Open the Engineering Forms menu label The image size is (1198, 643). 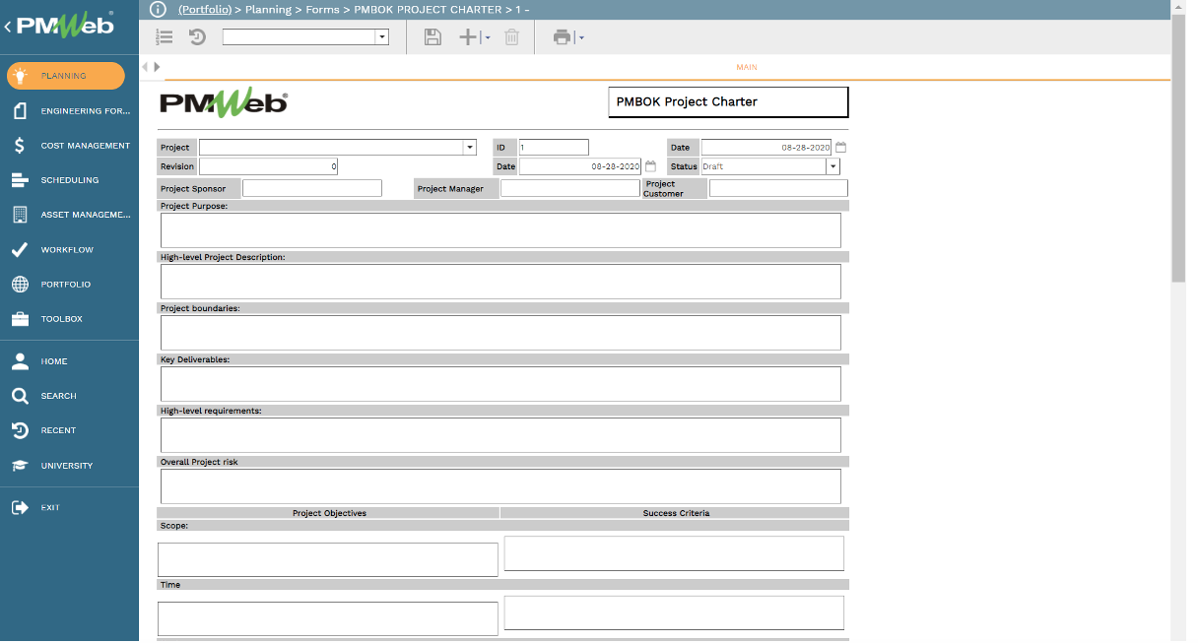[x=86, y=111]
